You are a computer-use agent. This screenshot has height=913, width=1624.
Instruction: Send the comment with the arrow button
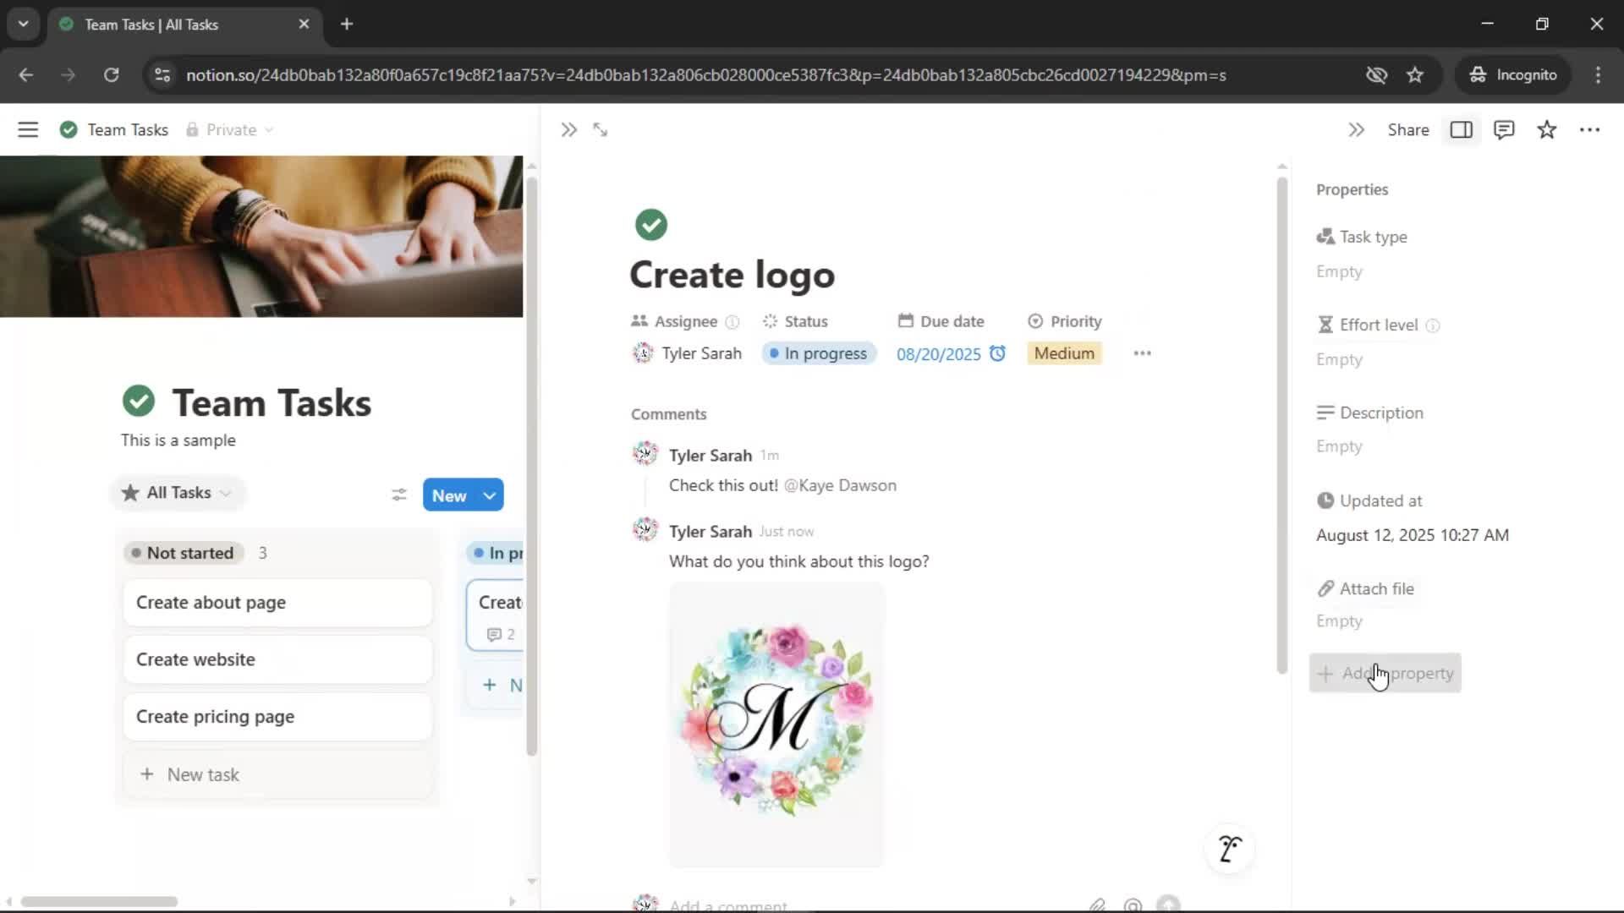click(x=1168, y=905)
